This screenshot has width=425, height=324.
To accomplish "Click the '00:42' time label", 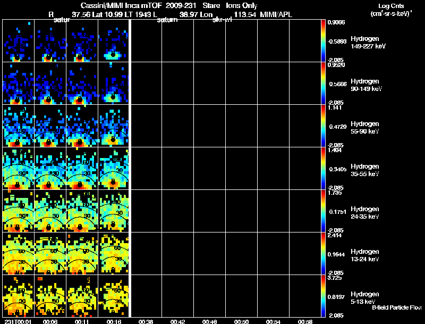I will (x=177, y=321).
